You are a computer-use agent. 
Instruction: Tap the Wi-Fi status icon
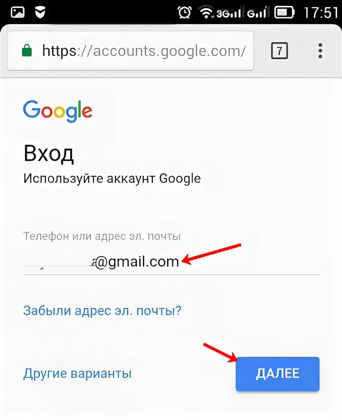coord(206,12)
